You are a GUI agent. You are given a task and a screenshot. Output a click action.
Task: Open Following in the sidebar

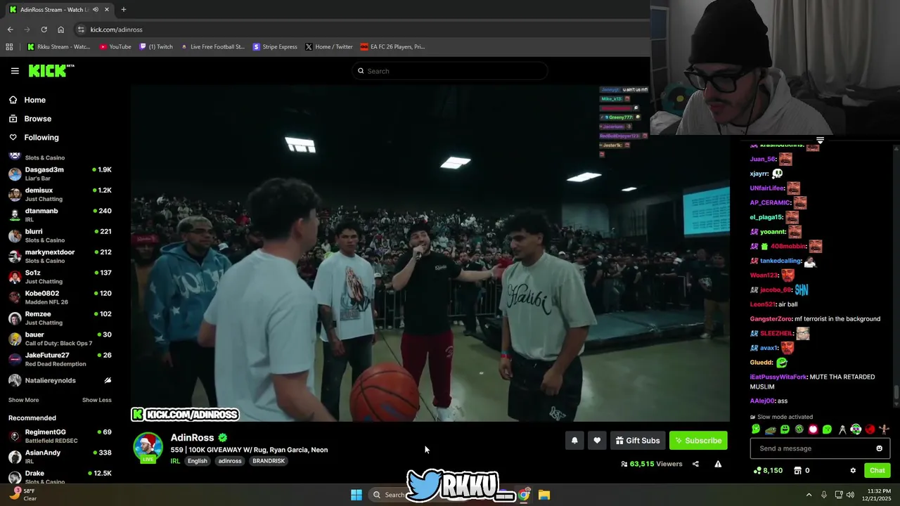(34, 138)
